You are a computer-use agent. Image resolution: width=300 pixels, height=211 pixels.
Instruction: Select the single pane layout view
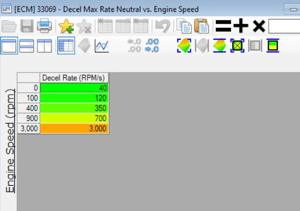9,46
